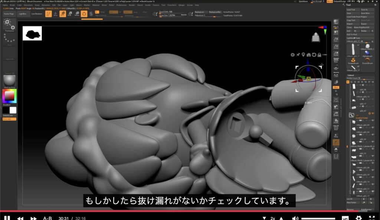Click the New Folder button
The height and width of the screenshot is (220, 380).
pos(353,203)
